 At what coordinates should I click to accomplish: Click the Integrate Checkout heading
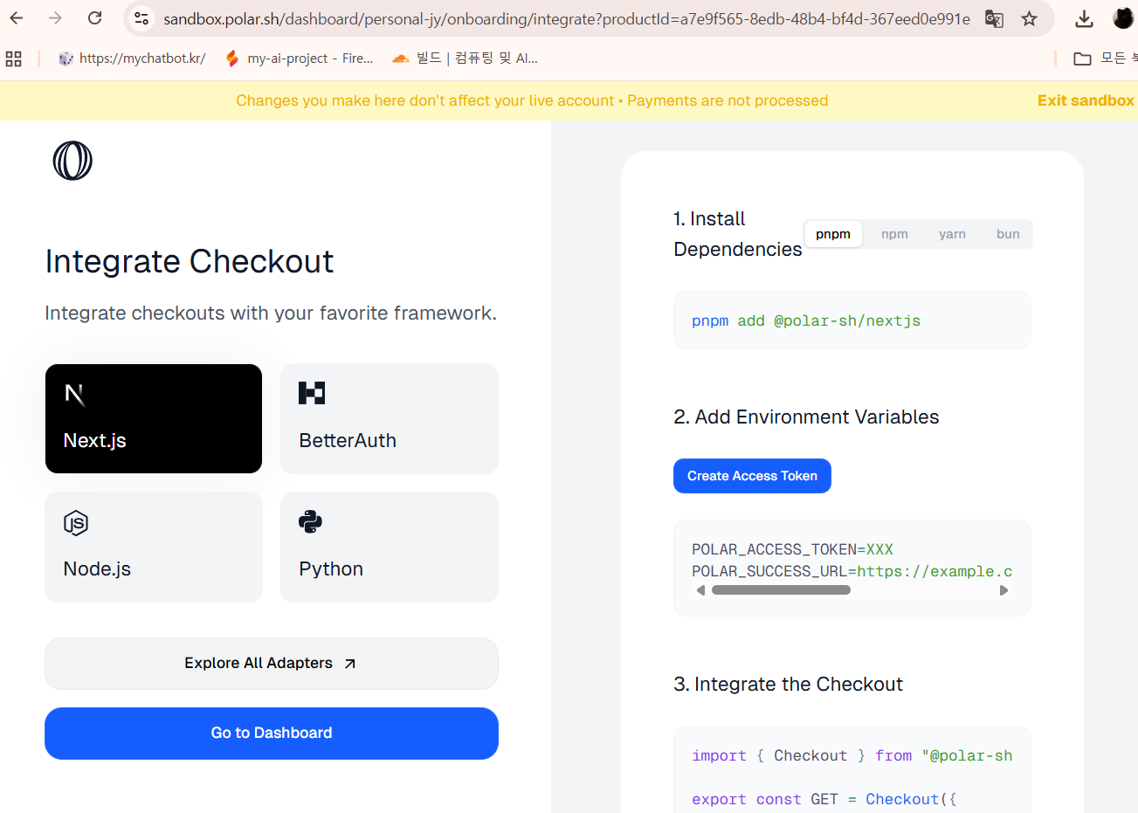coord(190,261)
